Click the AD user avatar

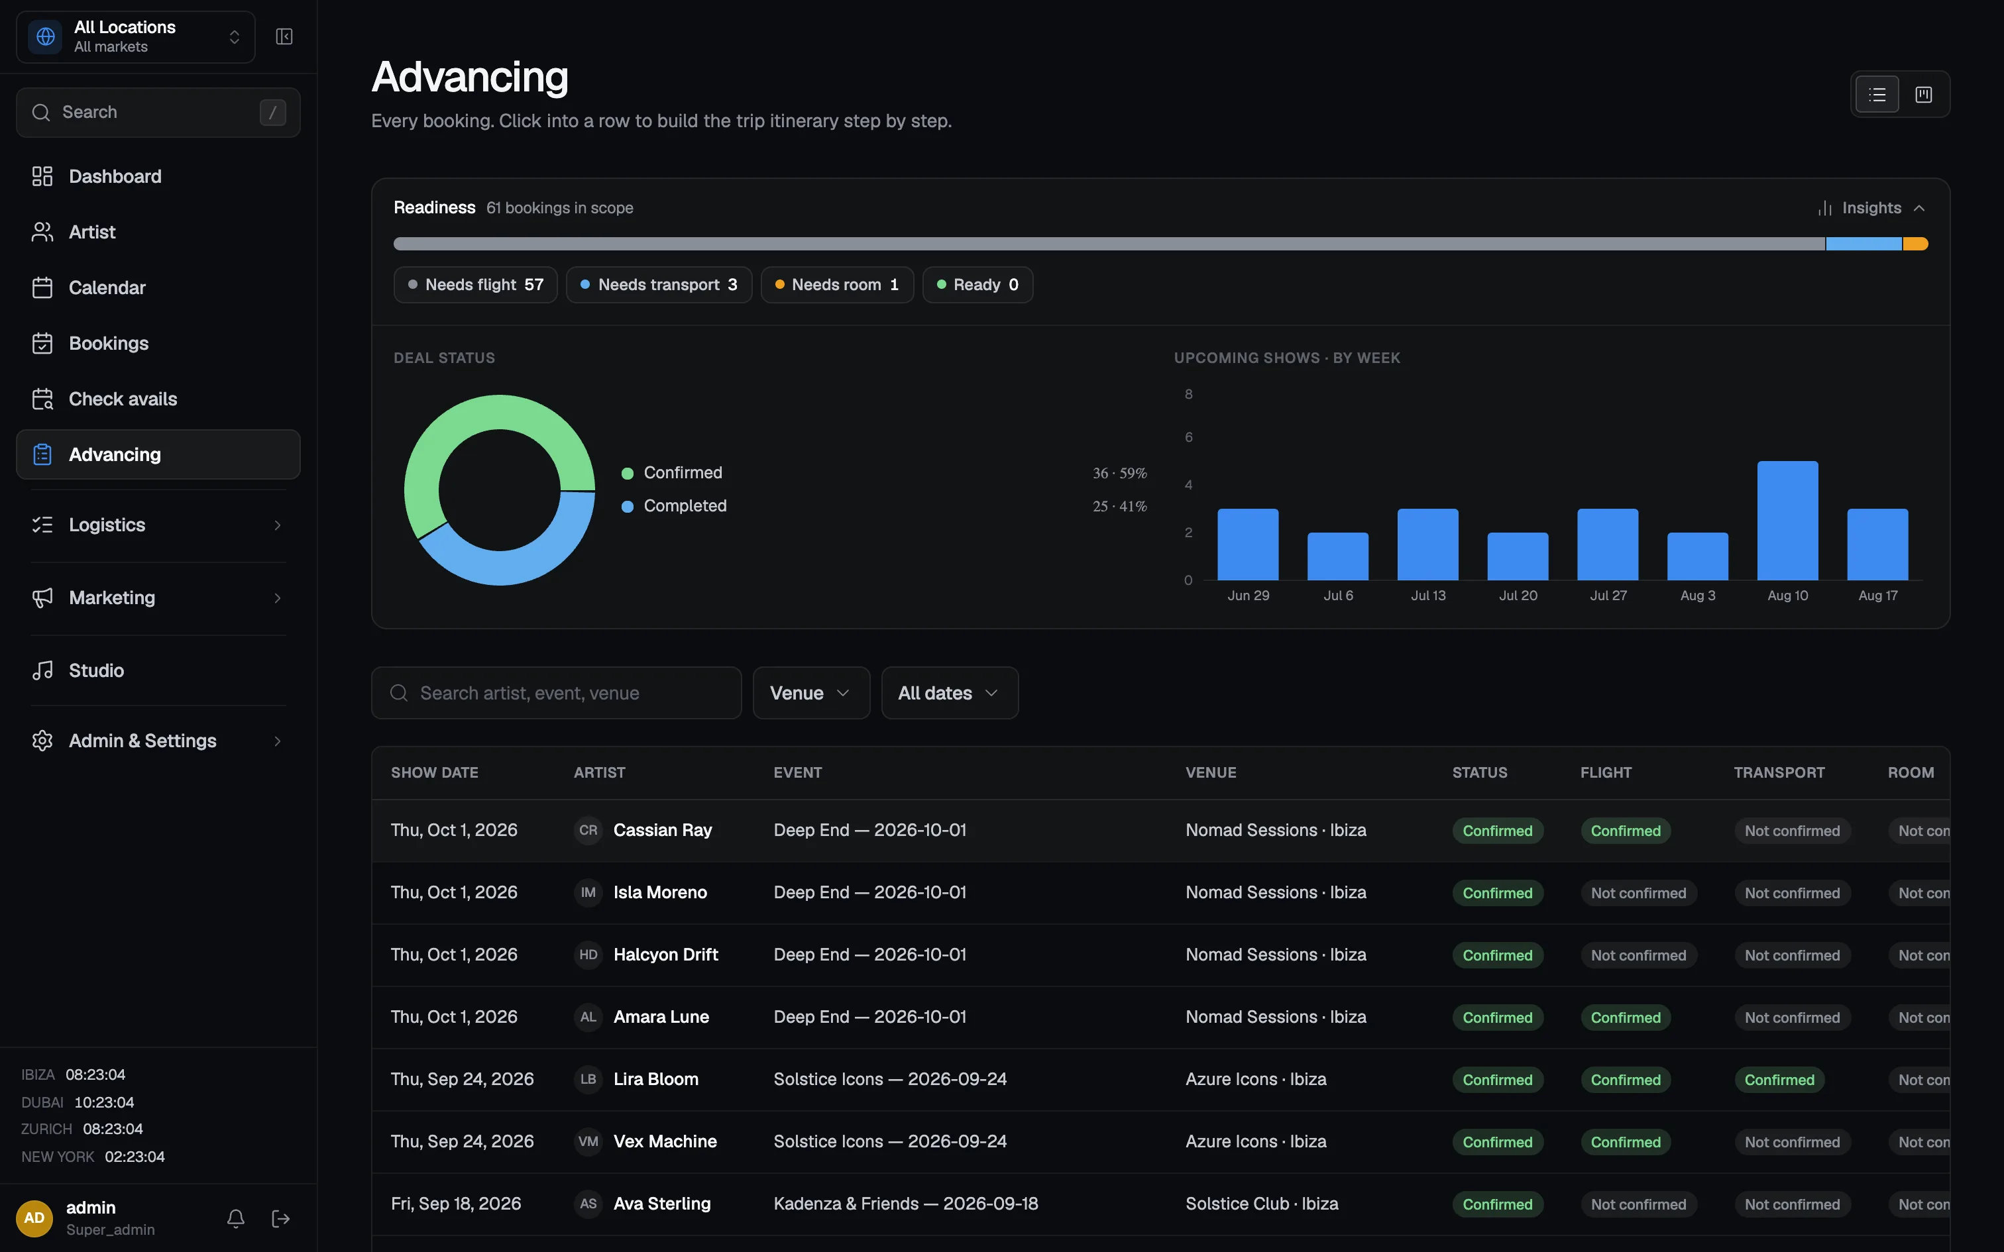coord(34,1218)
